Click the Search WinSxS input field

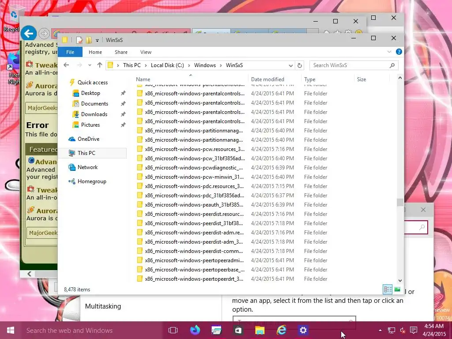tap(354, 65)
